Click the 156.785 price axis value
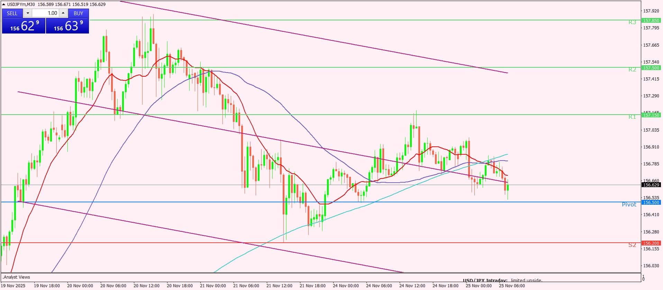This screenshot has width=663, height=290. pyautogui.click(x=651, y=164)
